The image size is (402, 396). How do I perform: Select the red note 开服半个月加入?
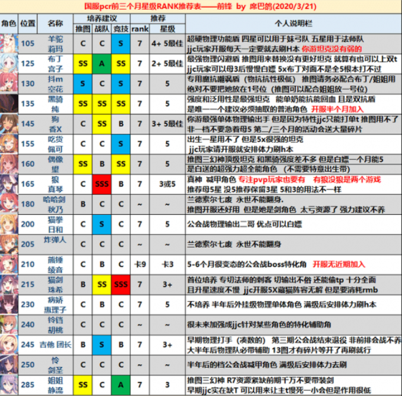pyautogui.click(x=337, y=109)
